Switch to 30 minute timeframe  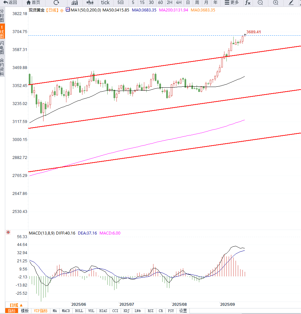tap(151, 3)
